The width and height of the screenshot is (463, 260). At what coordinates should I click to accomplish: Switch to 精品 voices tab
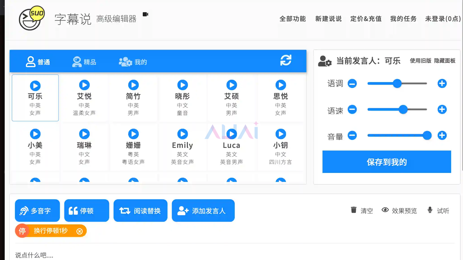[x=84, y=62]
